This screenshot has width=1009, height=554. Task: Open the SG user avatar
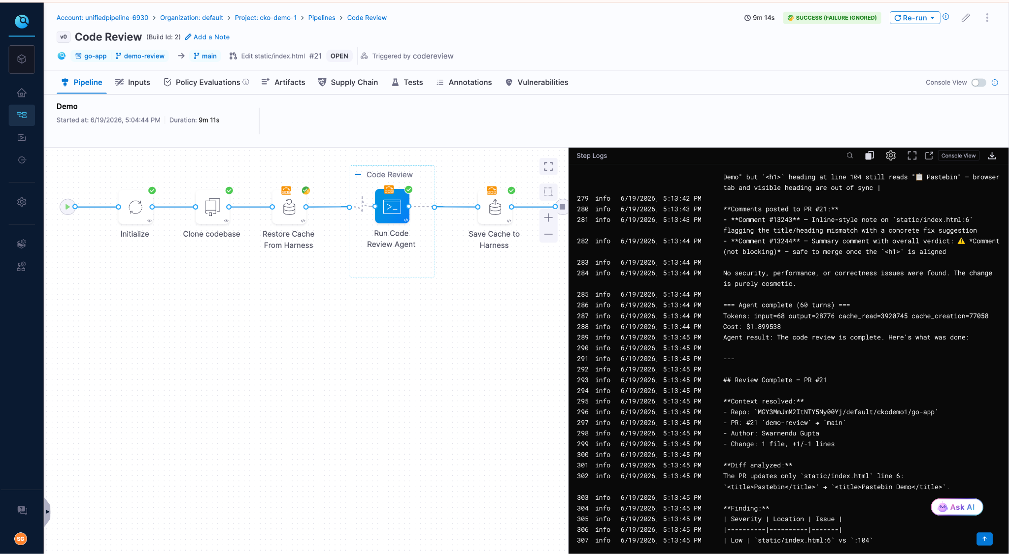click(21, 539)
